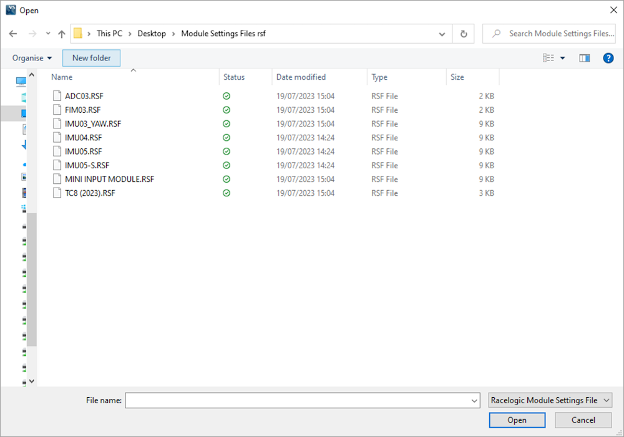Click the file icon of MINI INPUT MODULE.RSF
Viewport: 624px width, 437px height.
tap(57, 180)
